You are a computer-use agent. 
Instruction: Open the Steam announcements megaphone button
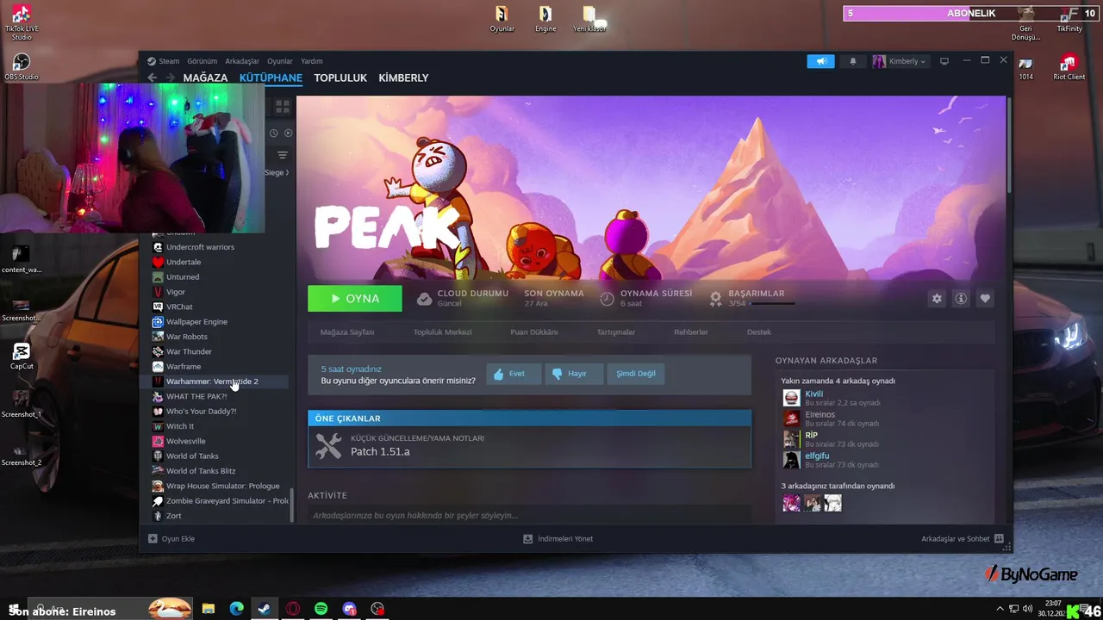tap(820, 61)
